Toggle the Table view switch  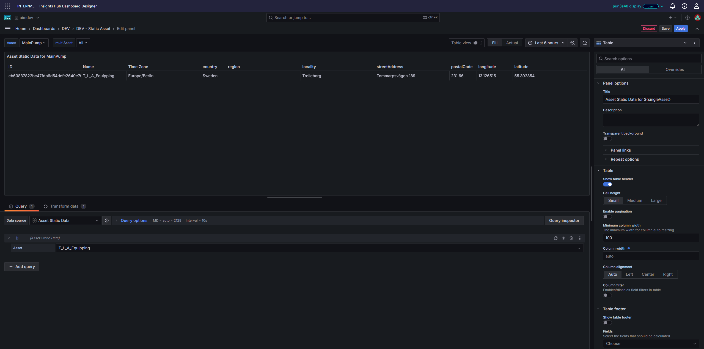coord(477,43)
